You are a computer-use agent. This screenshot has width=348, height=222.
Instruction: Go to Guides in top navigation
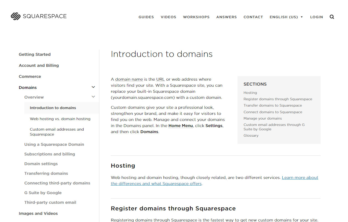[x=146, y=17]
